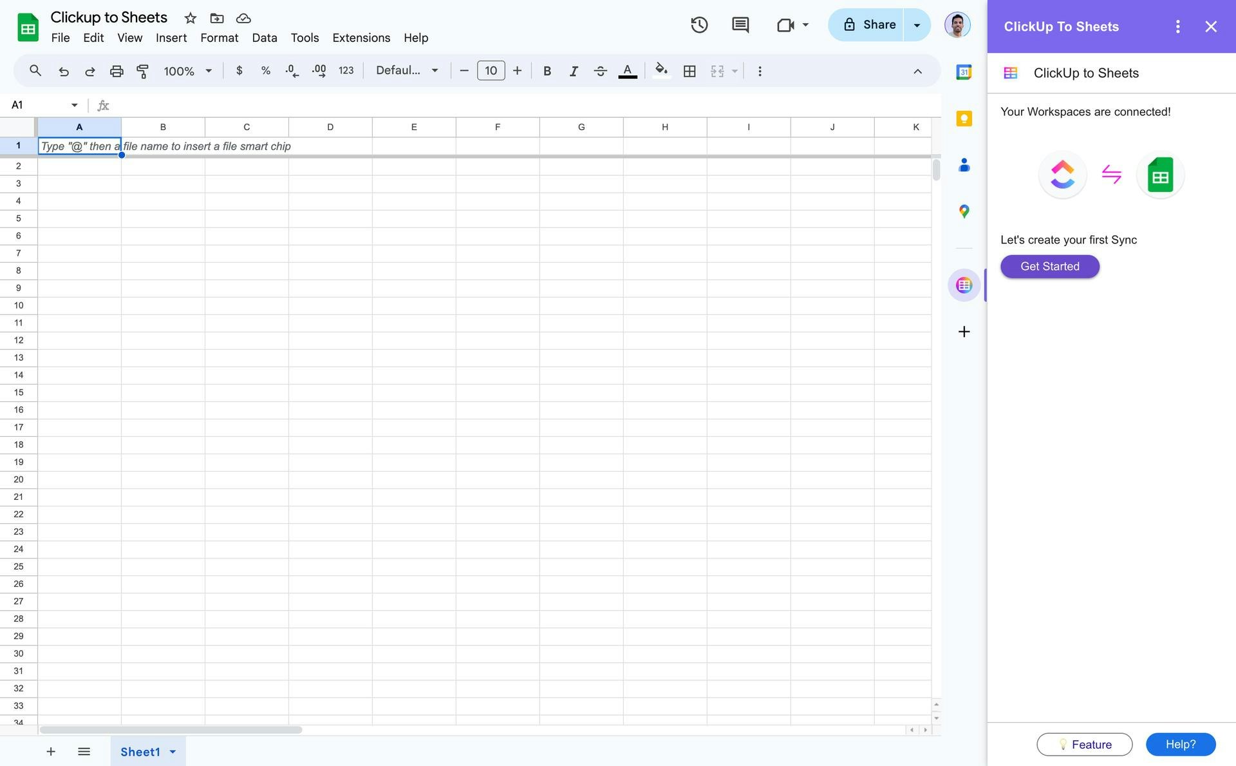1236x766 pixels.
Task: Open the Help menu
Action: (x=416, y=38)
